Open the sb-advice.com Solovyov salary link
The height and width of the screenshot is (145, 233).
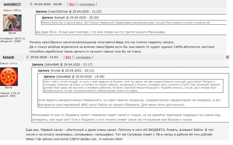(74, 139)
